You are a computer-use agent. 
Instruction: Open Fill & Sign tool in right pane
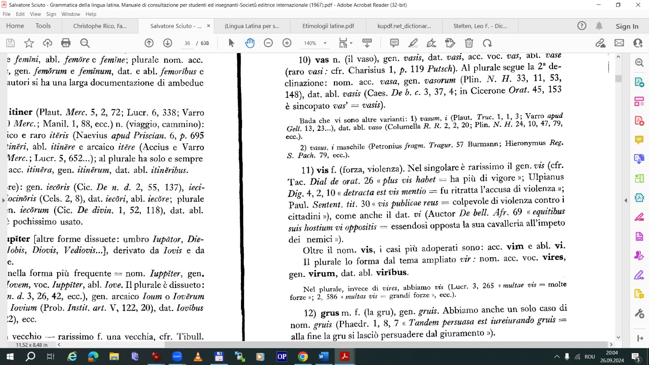tap(639, 275)
